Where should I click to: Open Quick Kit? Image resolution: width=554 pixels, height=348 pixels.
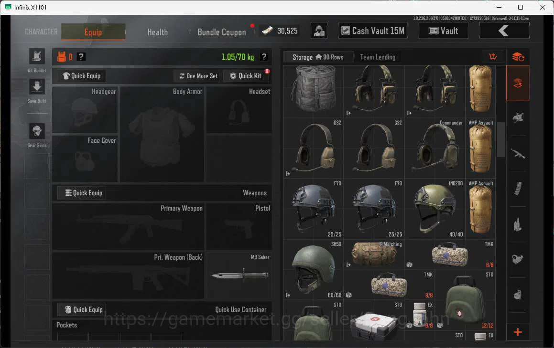[x=246, y=76]
